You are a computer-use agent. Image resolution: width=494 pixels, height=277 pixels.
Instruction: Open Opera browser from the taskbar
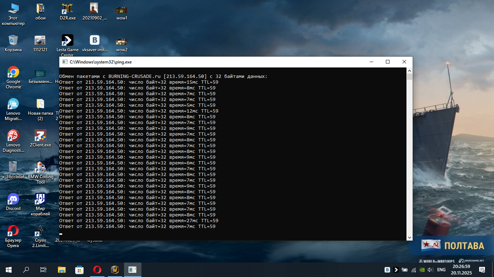coord(97,269)
